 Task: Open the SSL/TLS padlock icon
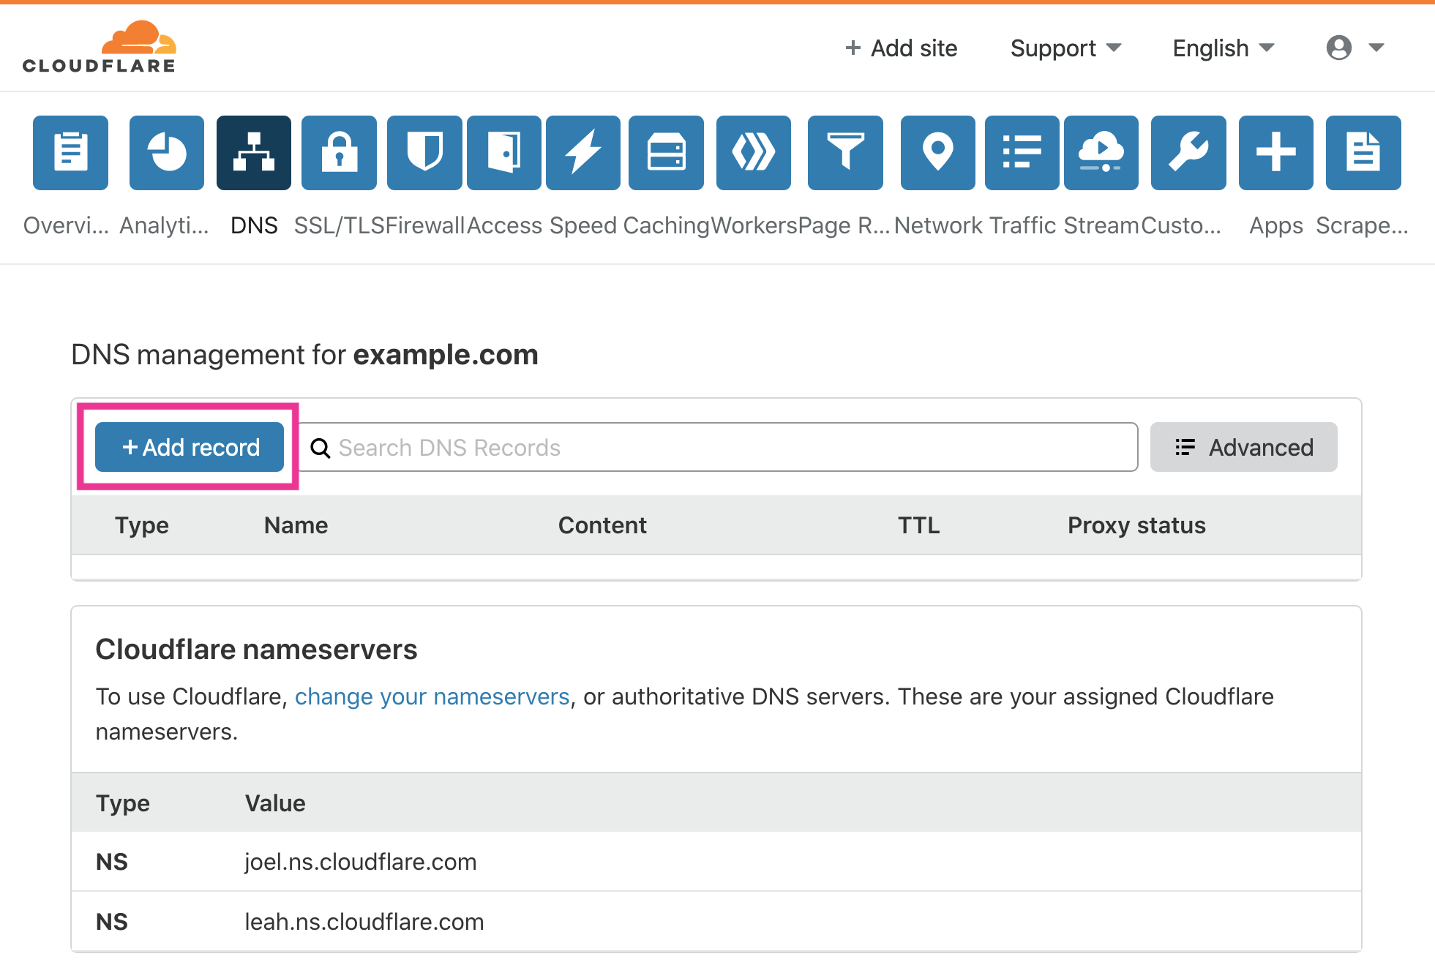tap(339, 153)
